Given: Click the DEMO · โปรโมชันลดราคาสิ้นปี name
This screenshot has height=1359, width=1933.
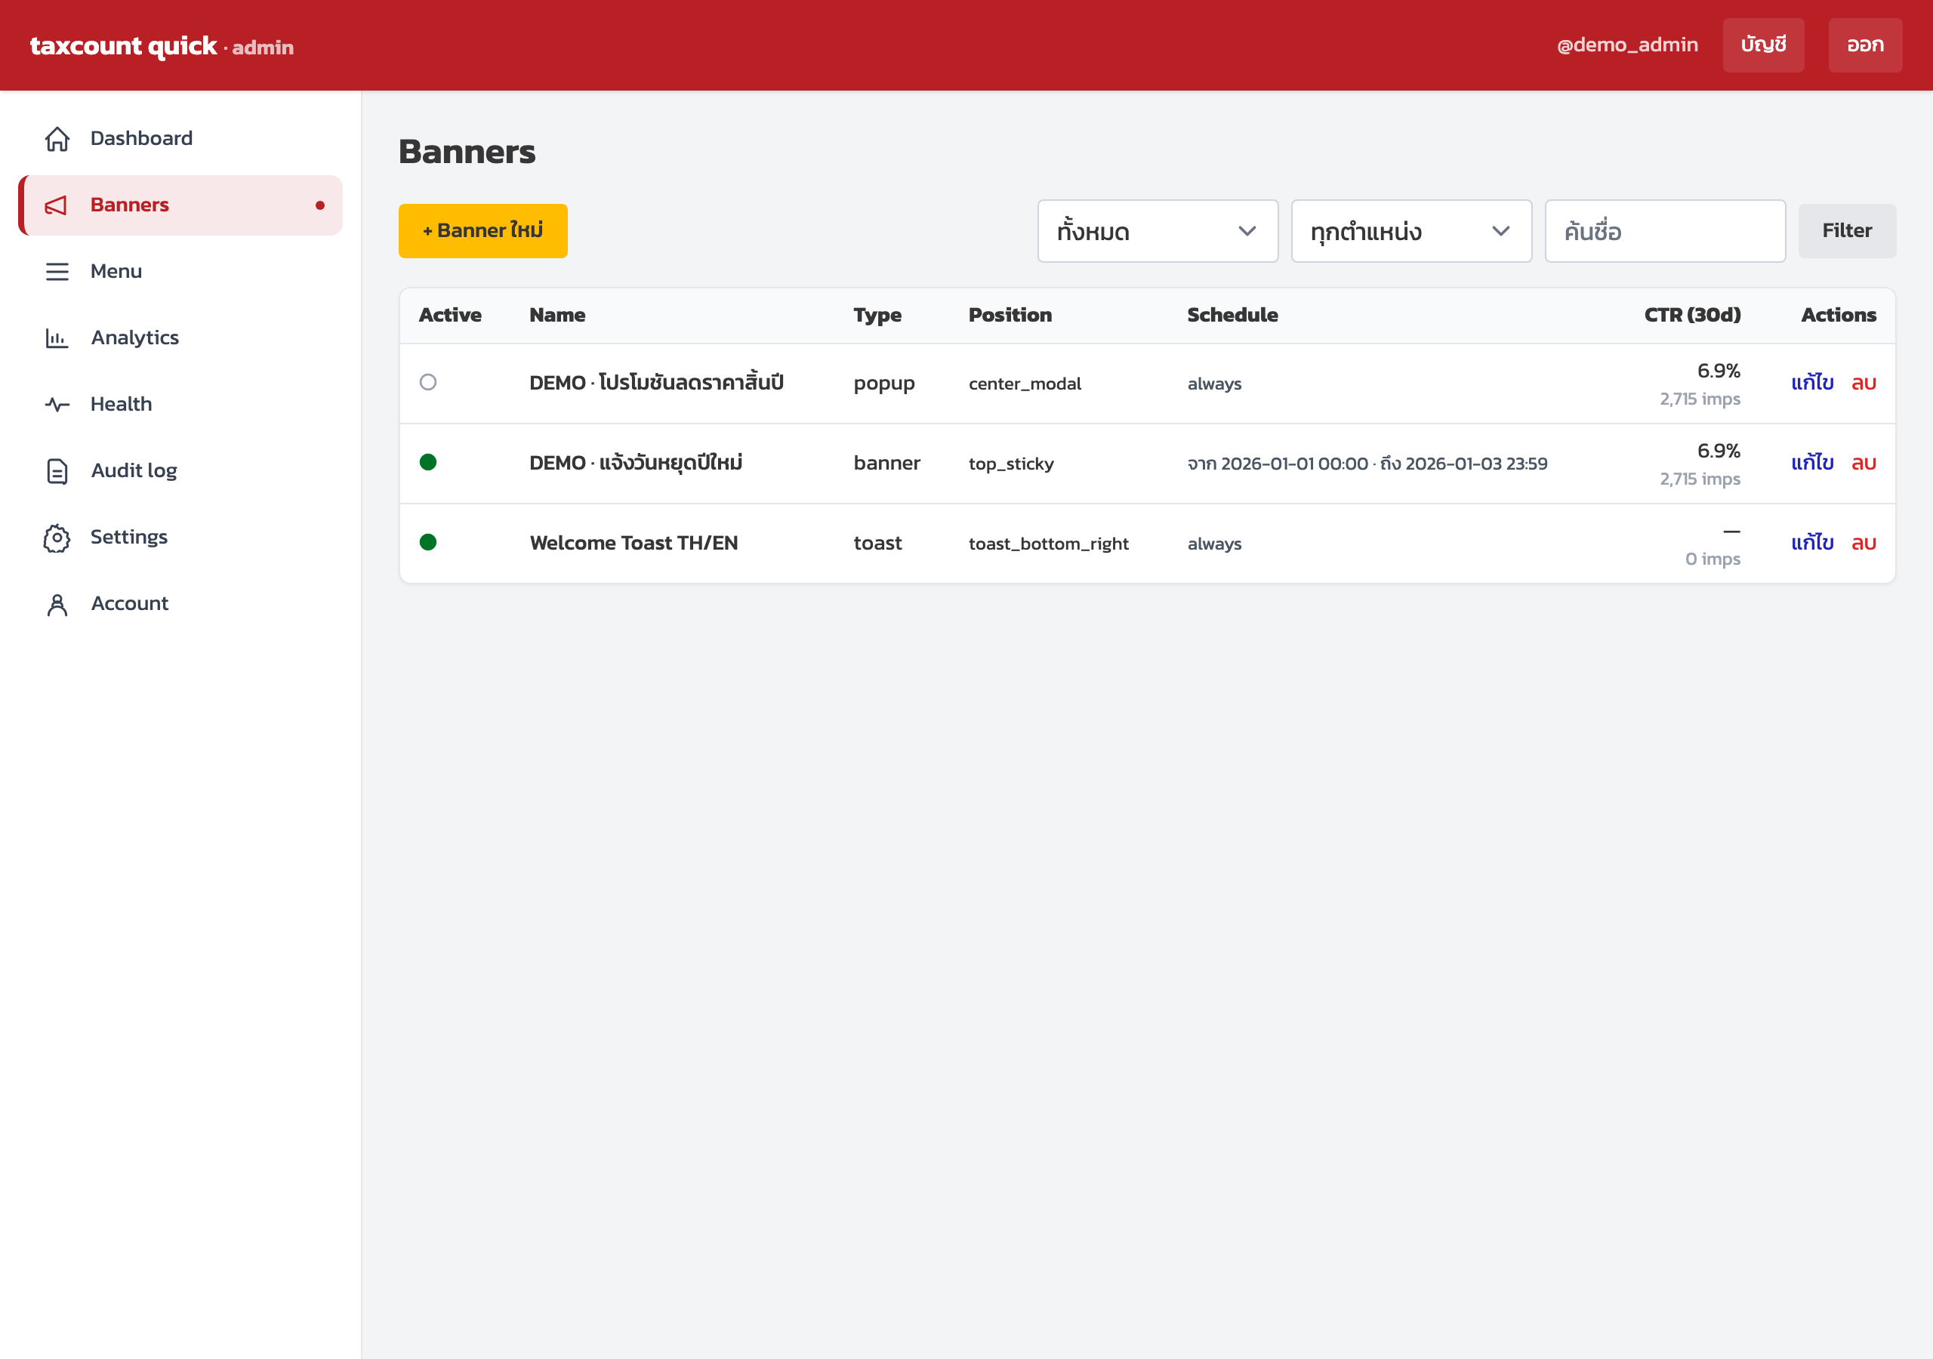Looking at the screenshot, I should click(657, 382).
